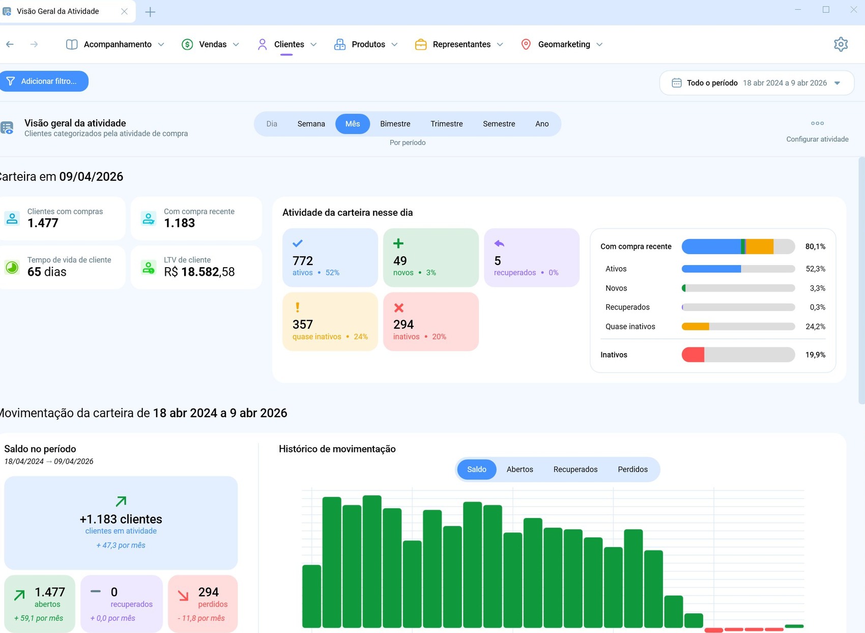Click the back navigation arrow
The image size is (865, 633).
coord(10,44)
